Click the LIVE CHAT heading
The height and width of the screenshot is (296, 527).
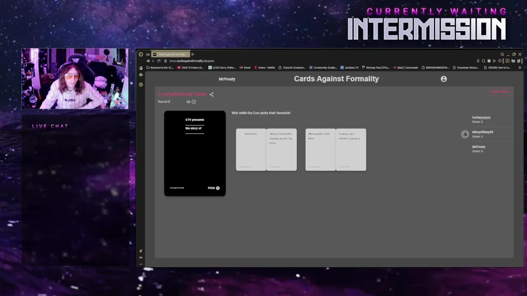point(50,126)
